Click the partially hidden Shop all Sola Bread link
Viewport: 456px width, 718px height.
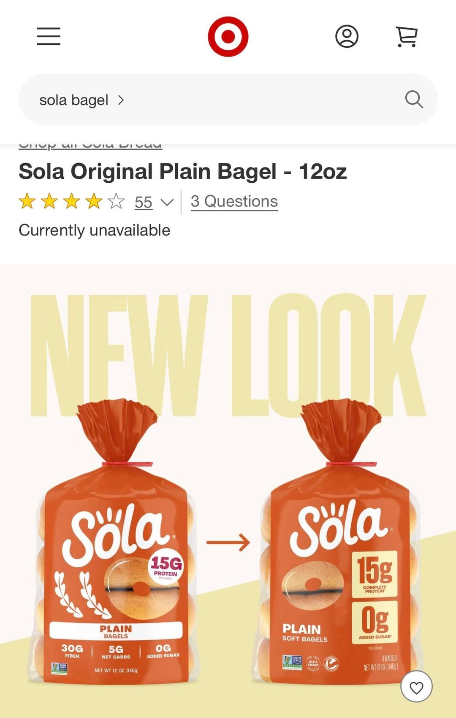tap(90, 146)
